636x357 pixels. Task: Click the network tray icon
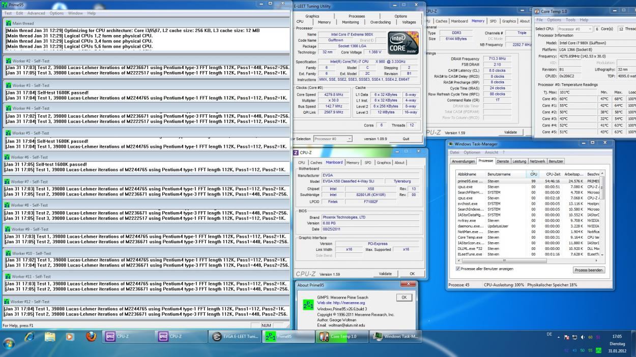pos(574,337)
